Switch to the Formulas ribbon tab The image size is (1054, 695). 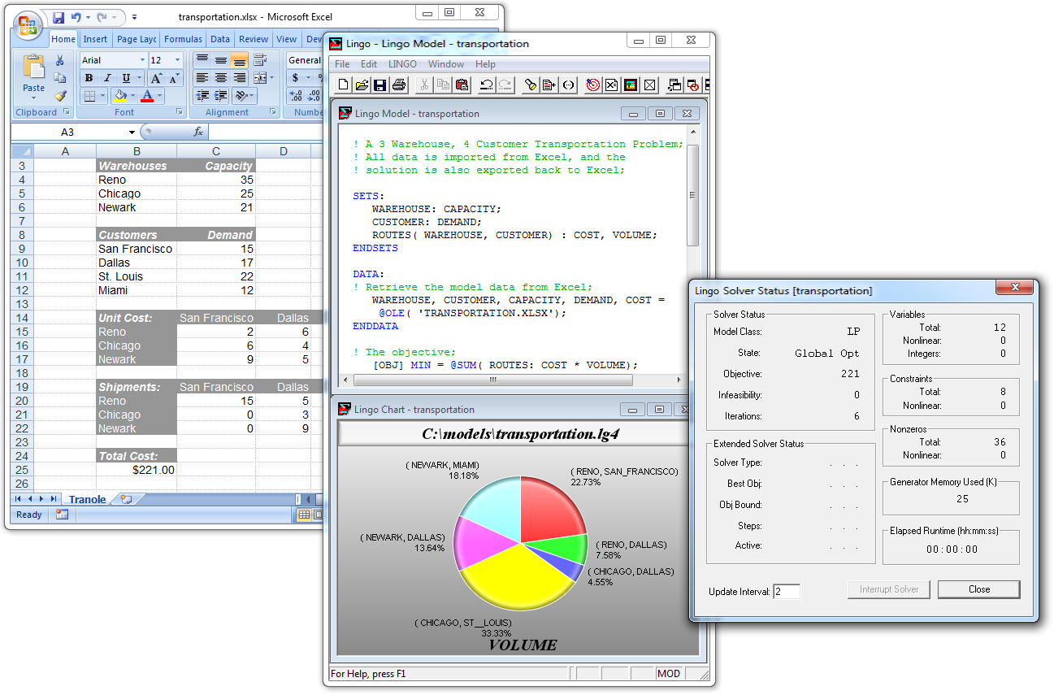(x=183, y=39)
